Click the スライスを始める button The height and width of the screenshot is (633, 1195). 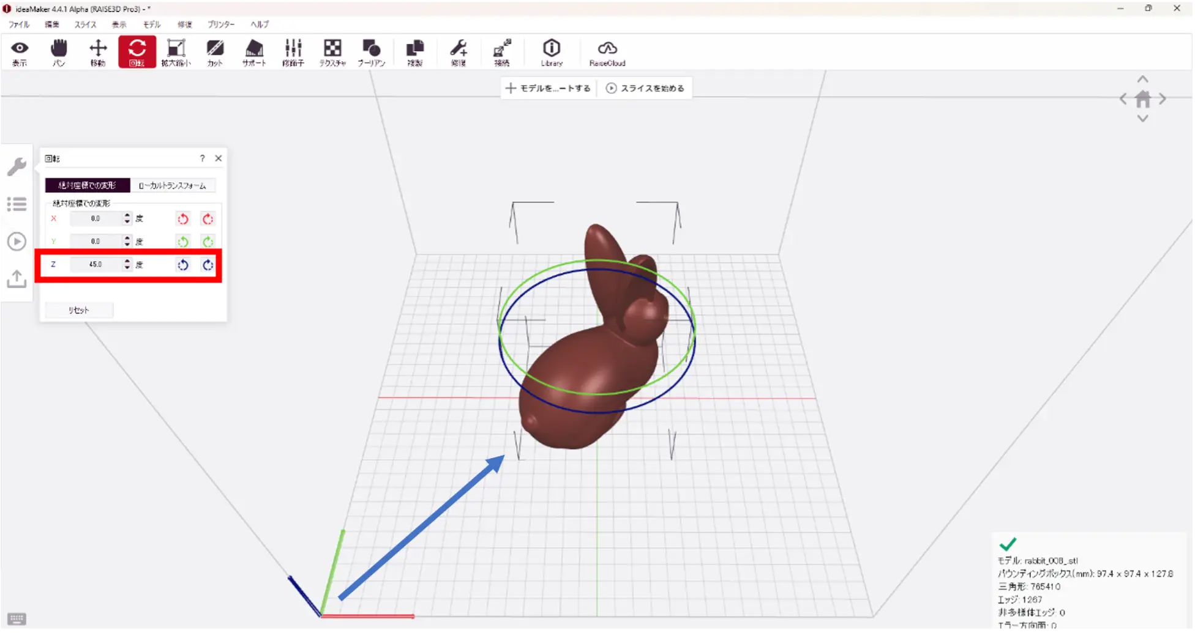click(645, 88)
